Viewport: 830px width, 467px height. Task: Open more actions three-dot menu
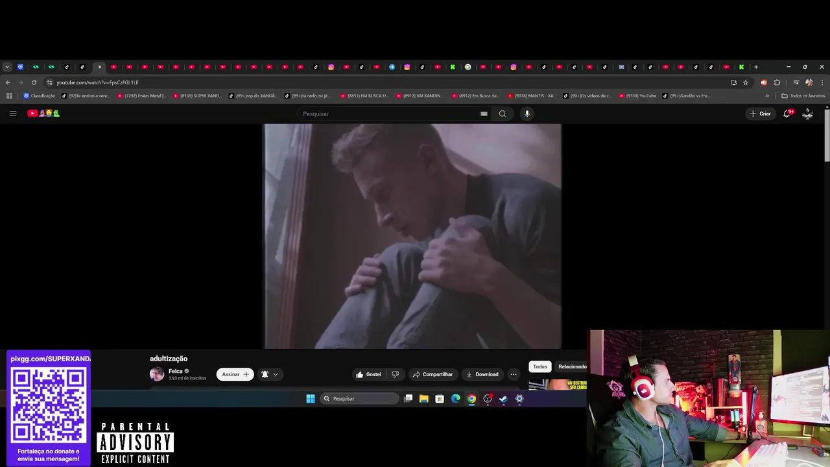pos(514,374)
